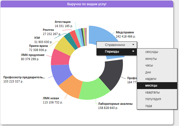Click the value 103 215 327 р.

[13, 81]
